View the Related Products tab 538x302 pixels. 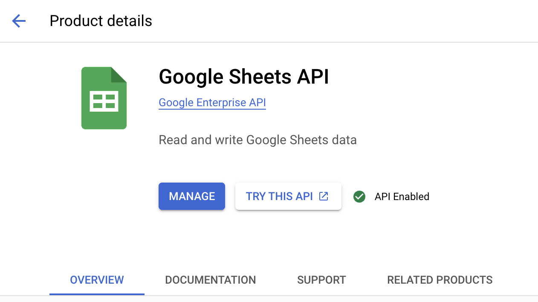440,280
